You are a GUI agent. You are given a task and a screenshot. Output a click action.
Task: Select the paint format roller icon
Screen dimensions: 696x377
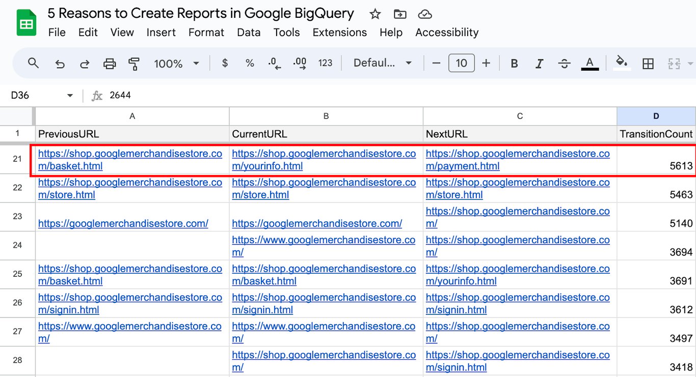134,64
